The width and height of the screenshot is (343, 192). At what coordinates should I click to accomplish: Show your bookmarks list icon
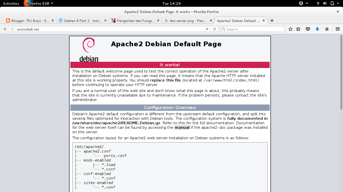[x=298, y=29]
